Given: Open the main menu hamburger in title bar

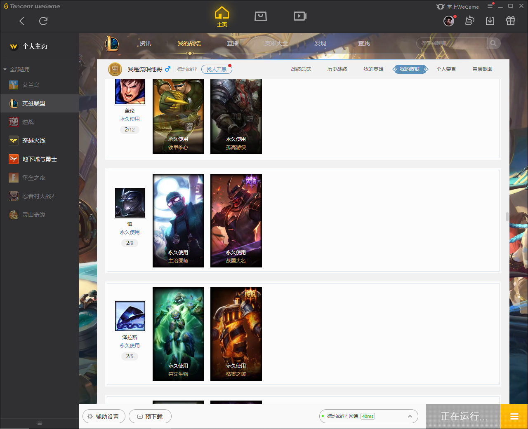Looking at the screenshot, I should point(490,6).
